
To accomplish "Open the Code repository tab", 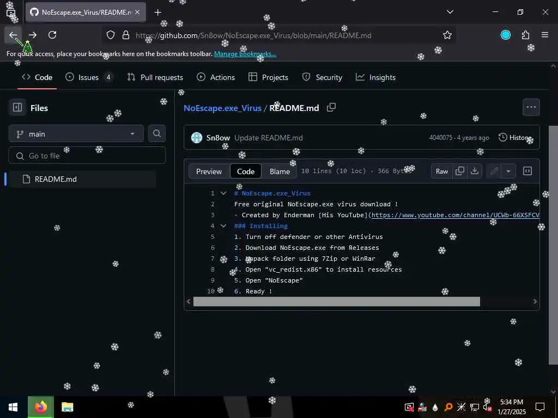I will 37,77.
